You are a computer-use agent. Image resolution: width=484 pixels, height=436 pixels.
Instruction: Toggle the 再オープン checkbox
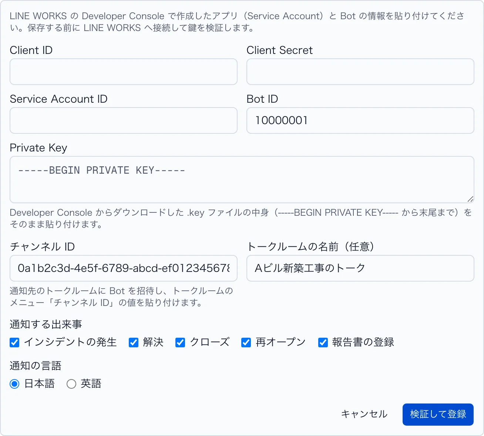[246, 343]
